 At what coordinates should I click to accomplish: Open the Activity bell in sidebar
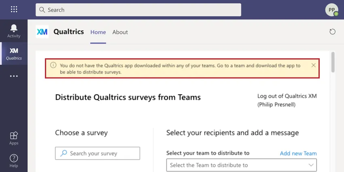(x=14, y=30)
